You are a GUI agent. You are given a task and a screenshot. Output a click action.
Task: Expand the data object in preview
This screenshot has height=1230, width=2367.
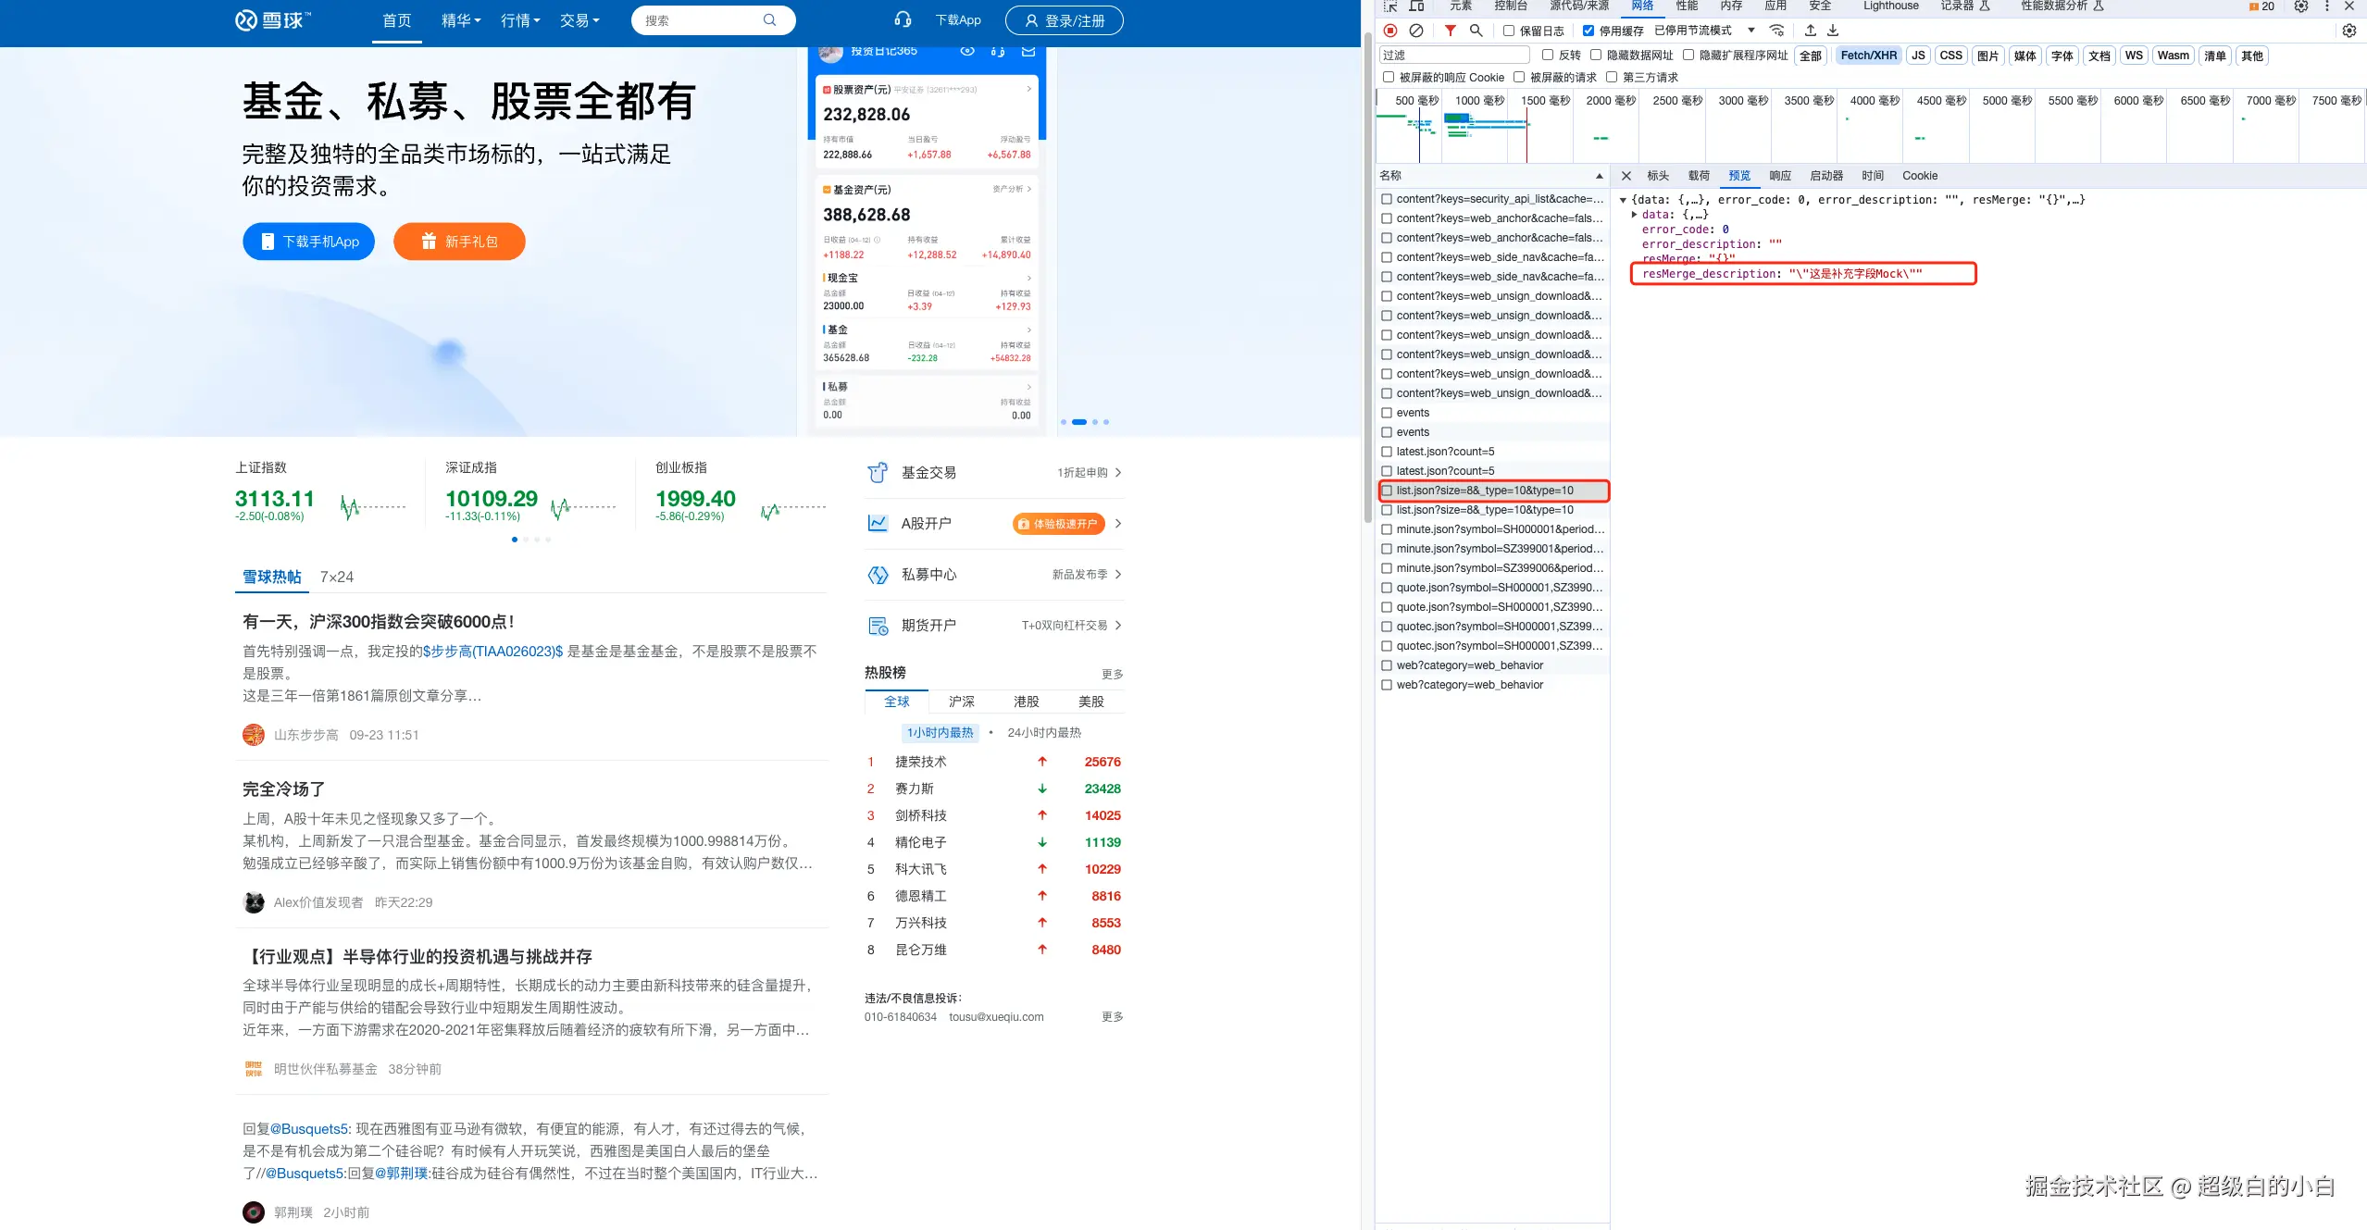pyautogui.click(x=1635, y=215)
